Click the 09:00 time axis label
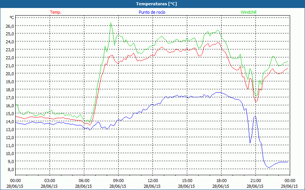This screenshot has height=190, width=305. click(118, 181)
